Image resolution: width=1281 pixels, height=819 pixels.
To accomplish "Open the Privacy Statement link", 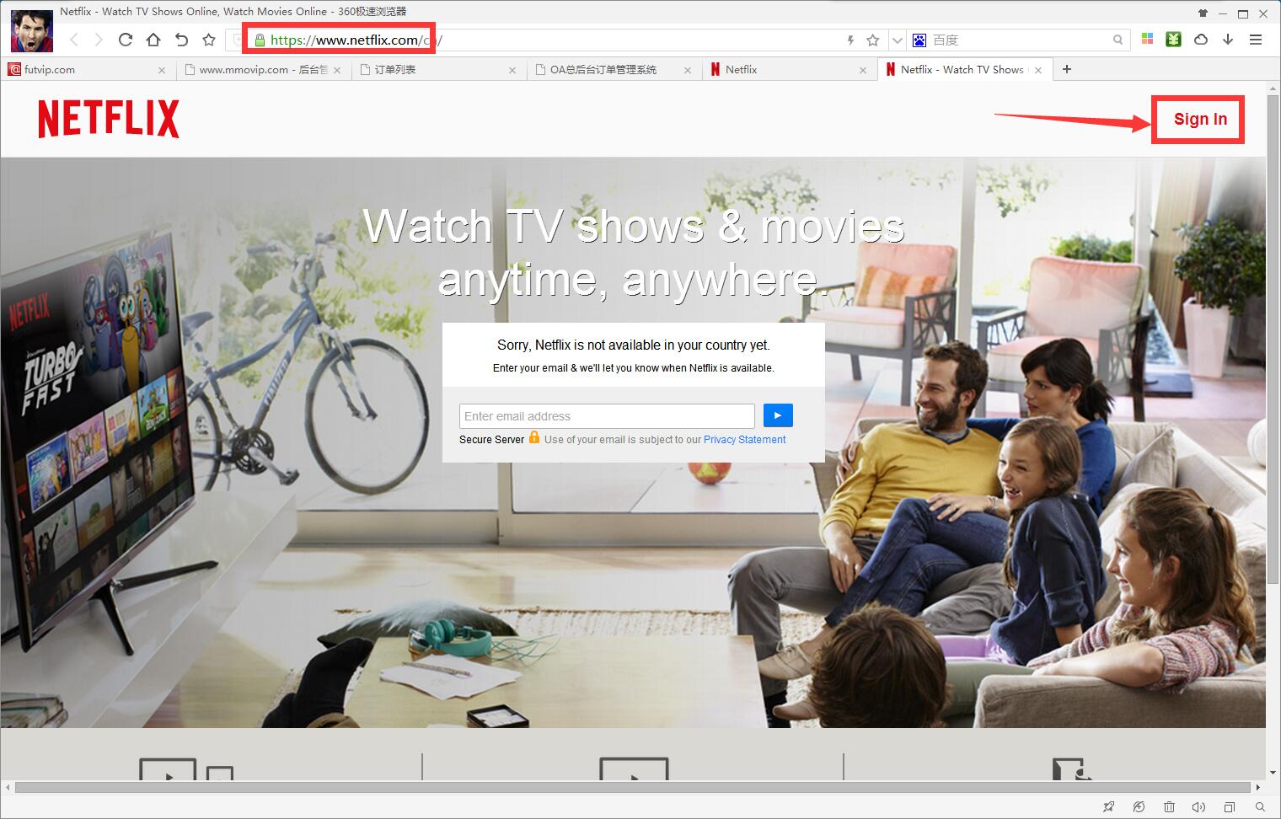I will click(x=744, y=440).
